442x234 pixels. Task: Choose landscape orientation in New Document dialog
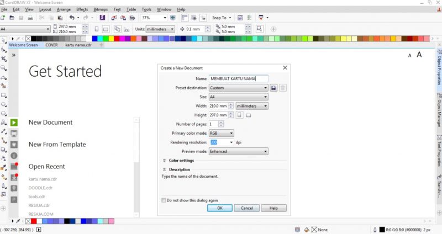tap(248, 115)
